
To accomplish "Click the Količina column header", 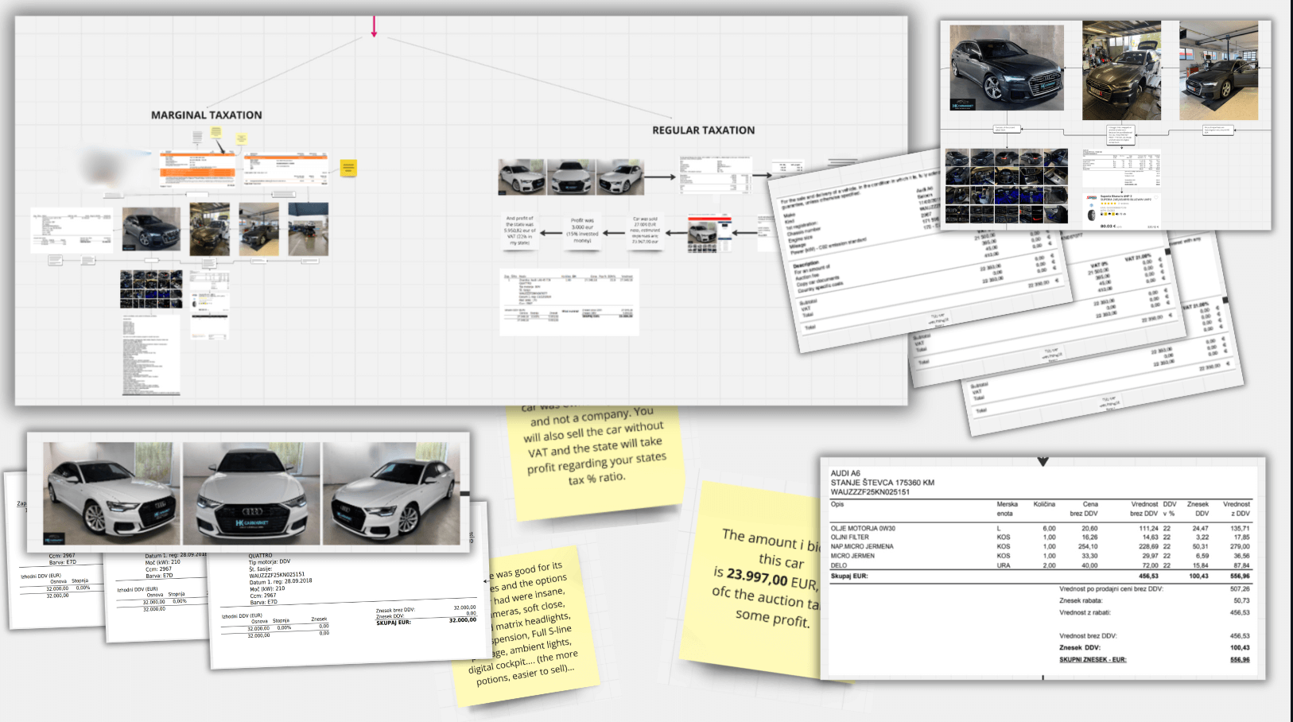I will click(x=1044, y=504).
